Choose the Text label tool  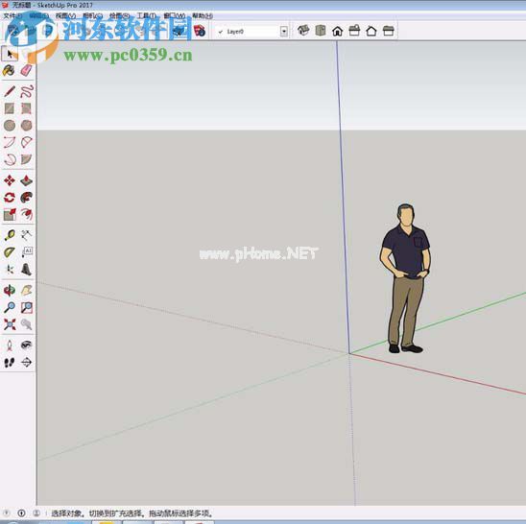click(27, 252)
